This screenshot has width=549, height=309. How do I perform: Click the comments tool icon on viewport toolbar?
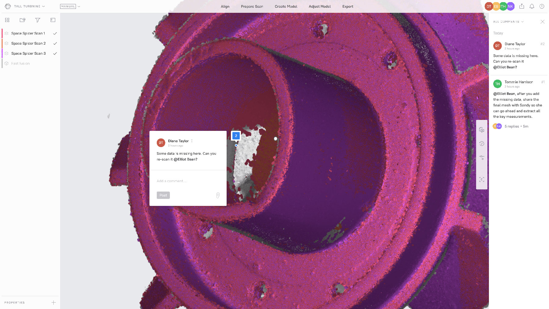pyautogui.click(x=482, y=130)
